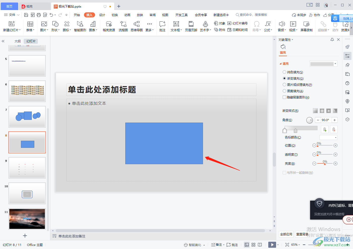This screenshot has width=353, height=249.
Task: Expand the quick access toolbar dropdown
Action: click(x=66, y=15)
